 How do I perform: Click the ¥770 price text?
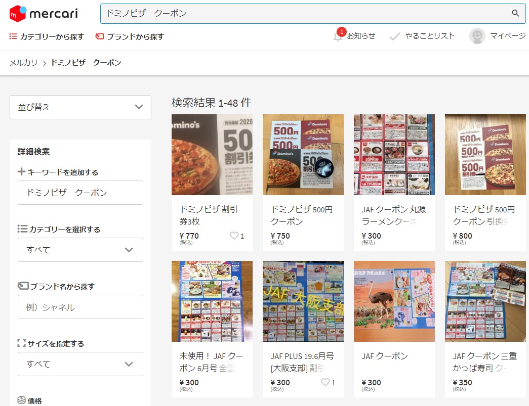tap(189, 236)
